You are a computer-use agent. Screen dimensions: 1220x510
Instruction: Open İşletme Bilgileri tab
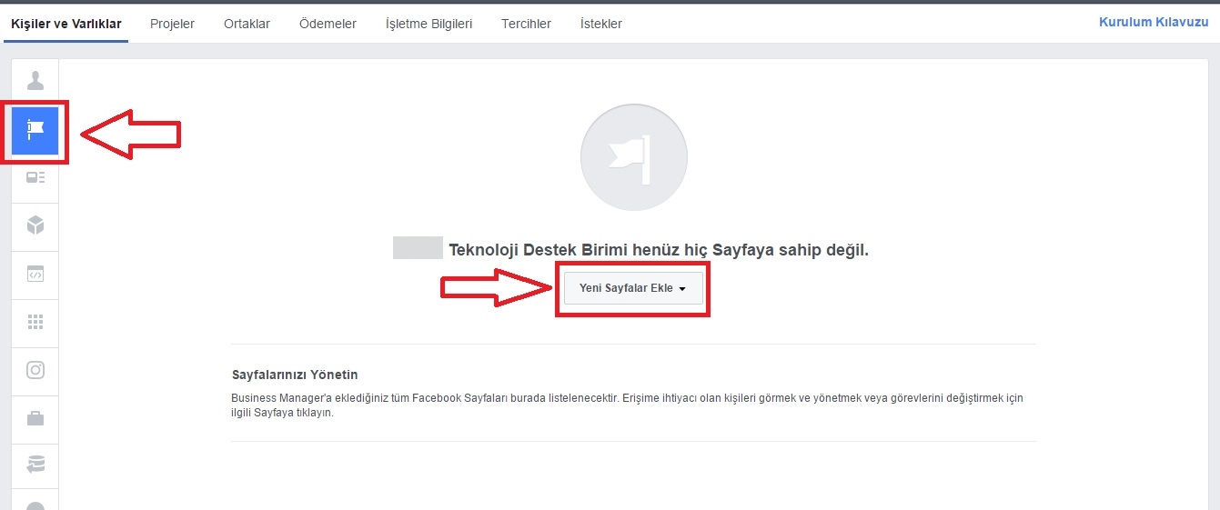(x=429, y=24)
